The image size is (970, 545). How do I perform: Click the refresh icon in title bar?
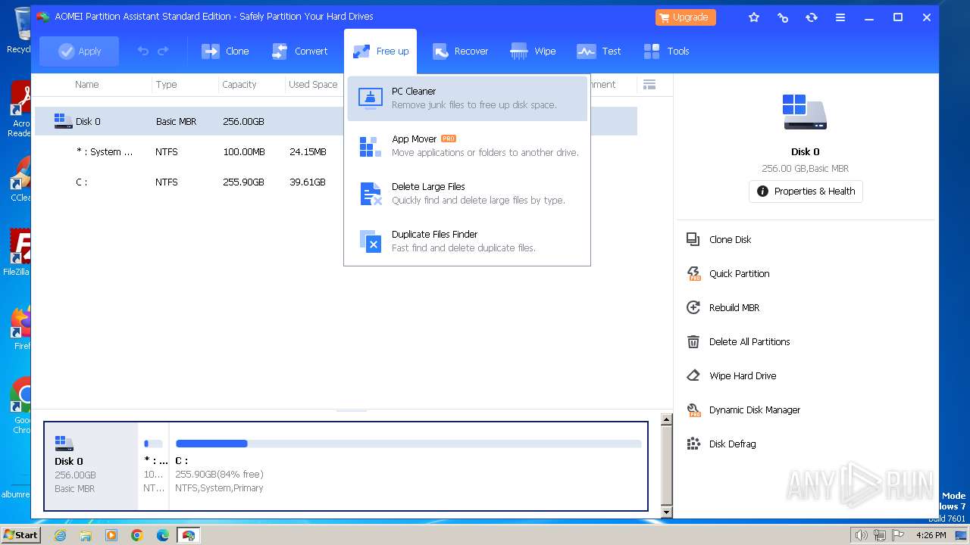pyautogui.click(x=812, y=17)
